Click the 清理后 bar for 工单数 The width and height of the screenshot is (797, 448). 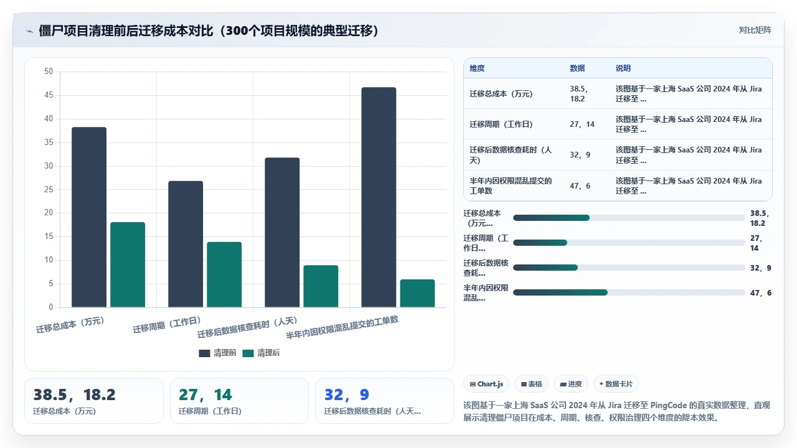pyautogui.click(x=417, y=293)
